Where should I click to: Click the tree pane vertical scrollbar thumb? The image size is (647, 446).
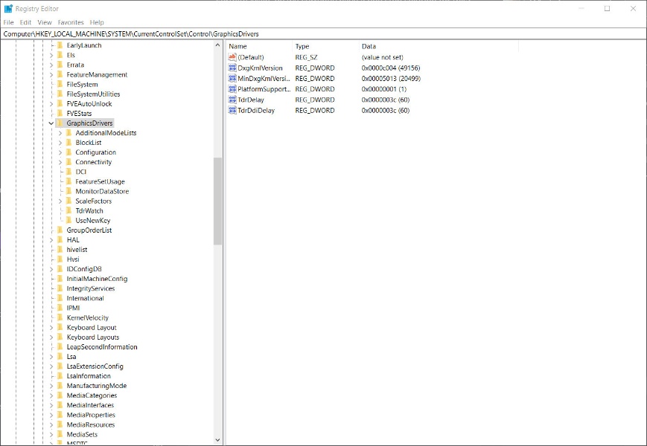point(217,201)
